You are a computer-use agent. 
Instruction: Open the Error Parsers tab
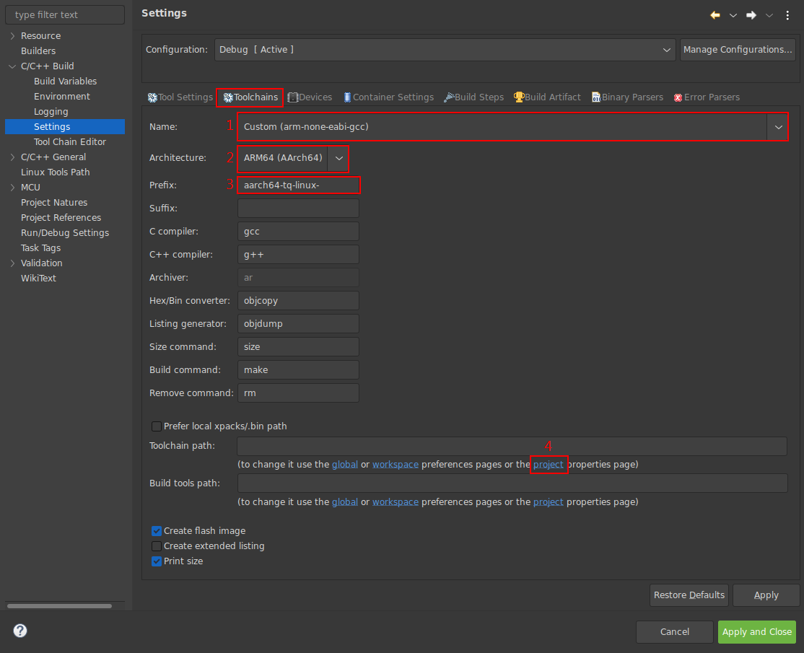(x=707, y=97)
